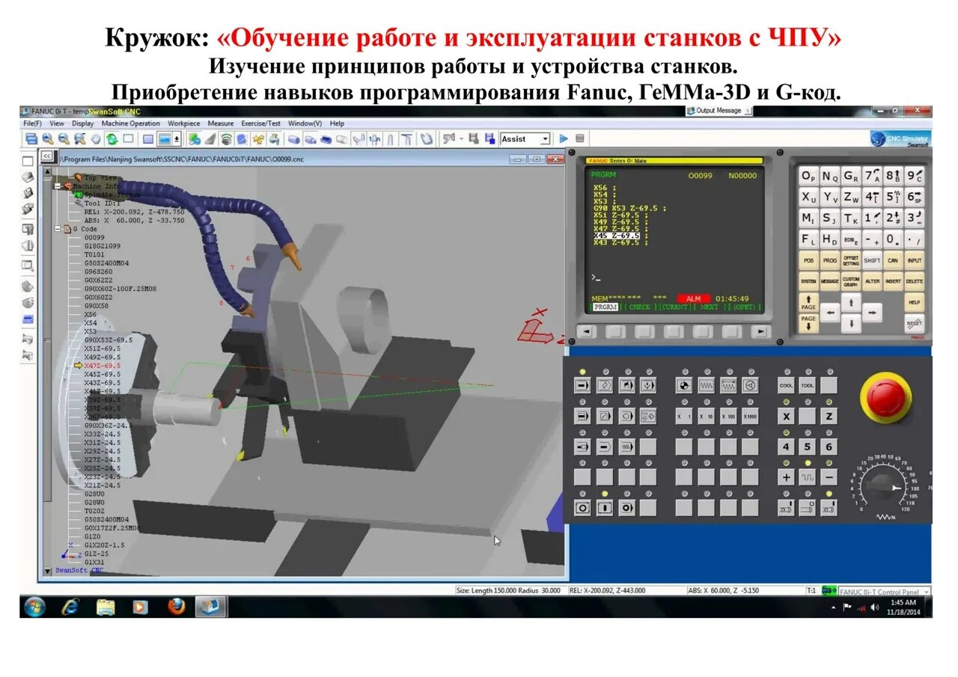958x677 pixels.
Task: Click the coolant spray toolbar icon
Action: 275,138
